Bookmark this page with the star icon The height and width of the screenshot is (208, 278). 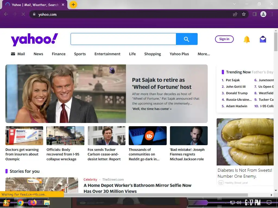click(244, 14)
